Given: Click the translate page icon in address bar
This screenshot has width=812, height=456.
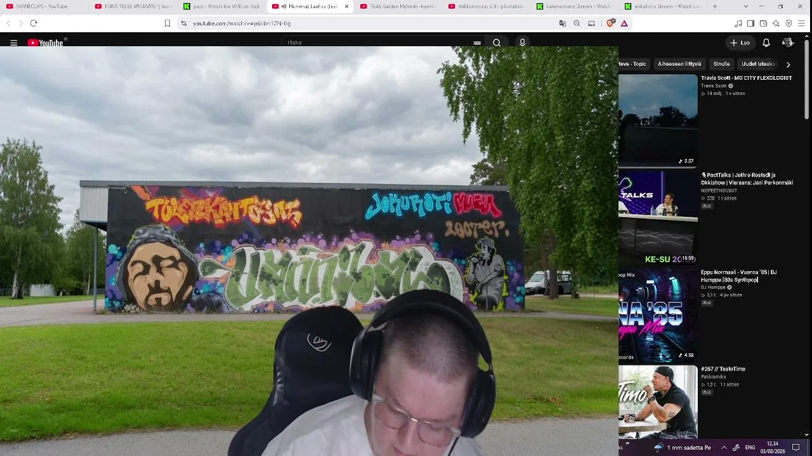Looking at the screenshot, I should 562,23.
